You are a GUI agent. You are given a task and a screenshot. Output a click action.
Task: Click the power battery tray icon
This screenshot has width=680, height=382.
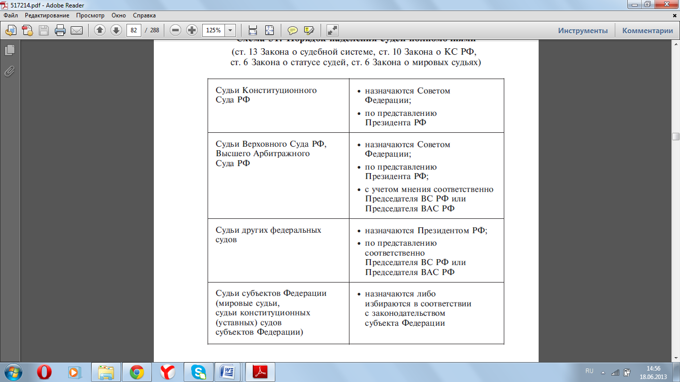click(627, 372)
